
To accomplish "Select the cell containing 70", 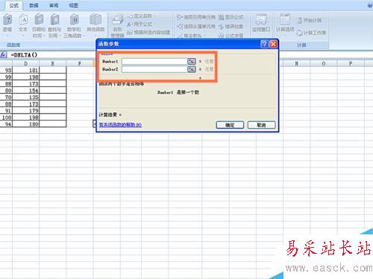I will (6, 97).
